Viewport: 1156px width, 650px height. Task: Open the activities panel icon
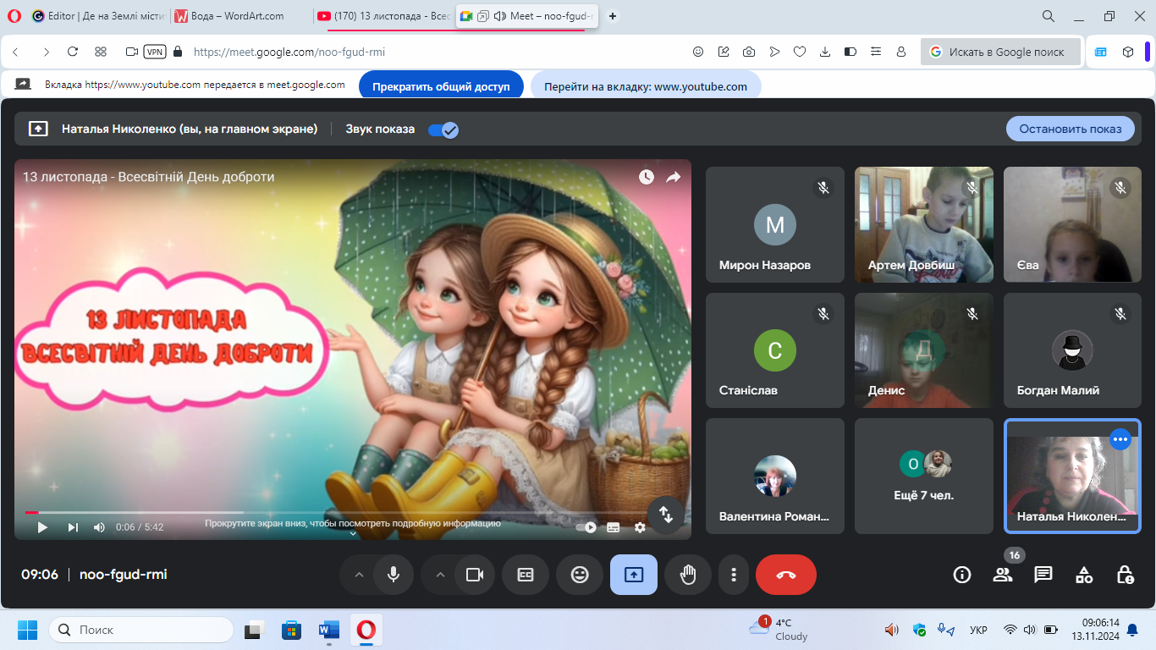pyautogui.click(x=1084, y=575)
